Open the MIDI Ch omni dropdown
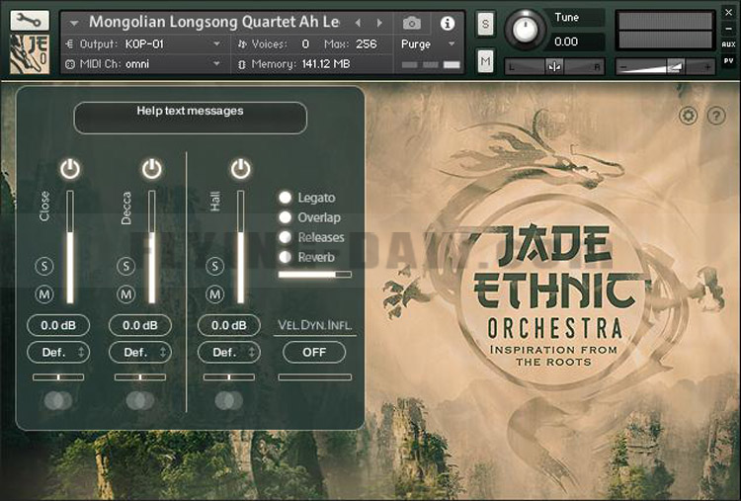The image size is (741, 501). coord(143,64)
